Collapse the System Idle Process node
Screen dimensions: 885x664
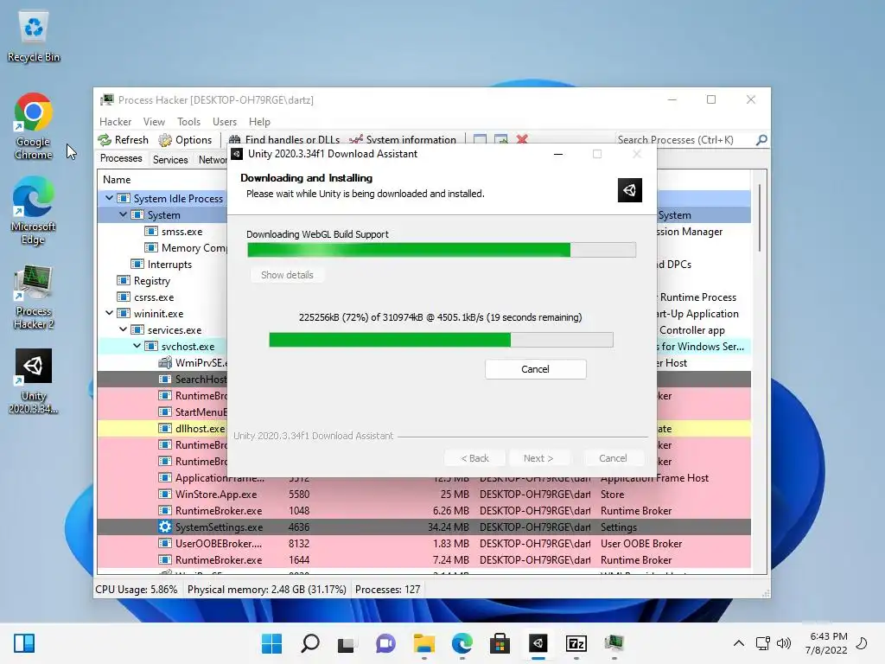pos(109,198)
